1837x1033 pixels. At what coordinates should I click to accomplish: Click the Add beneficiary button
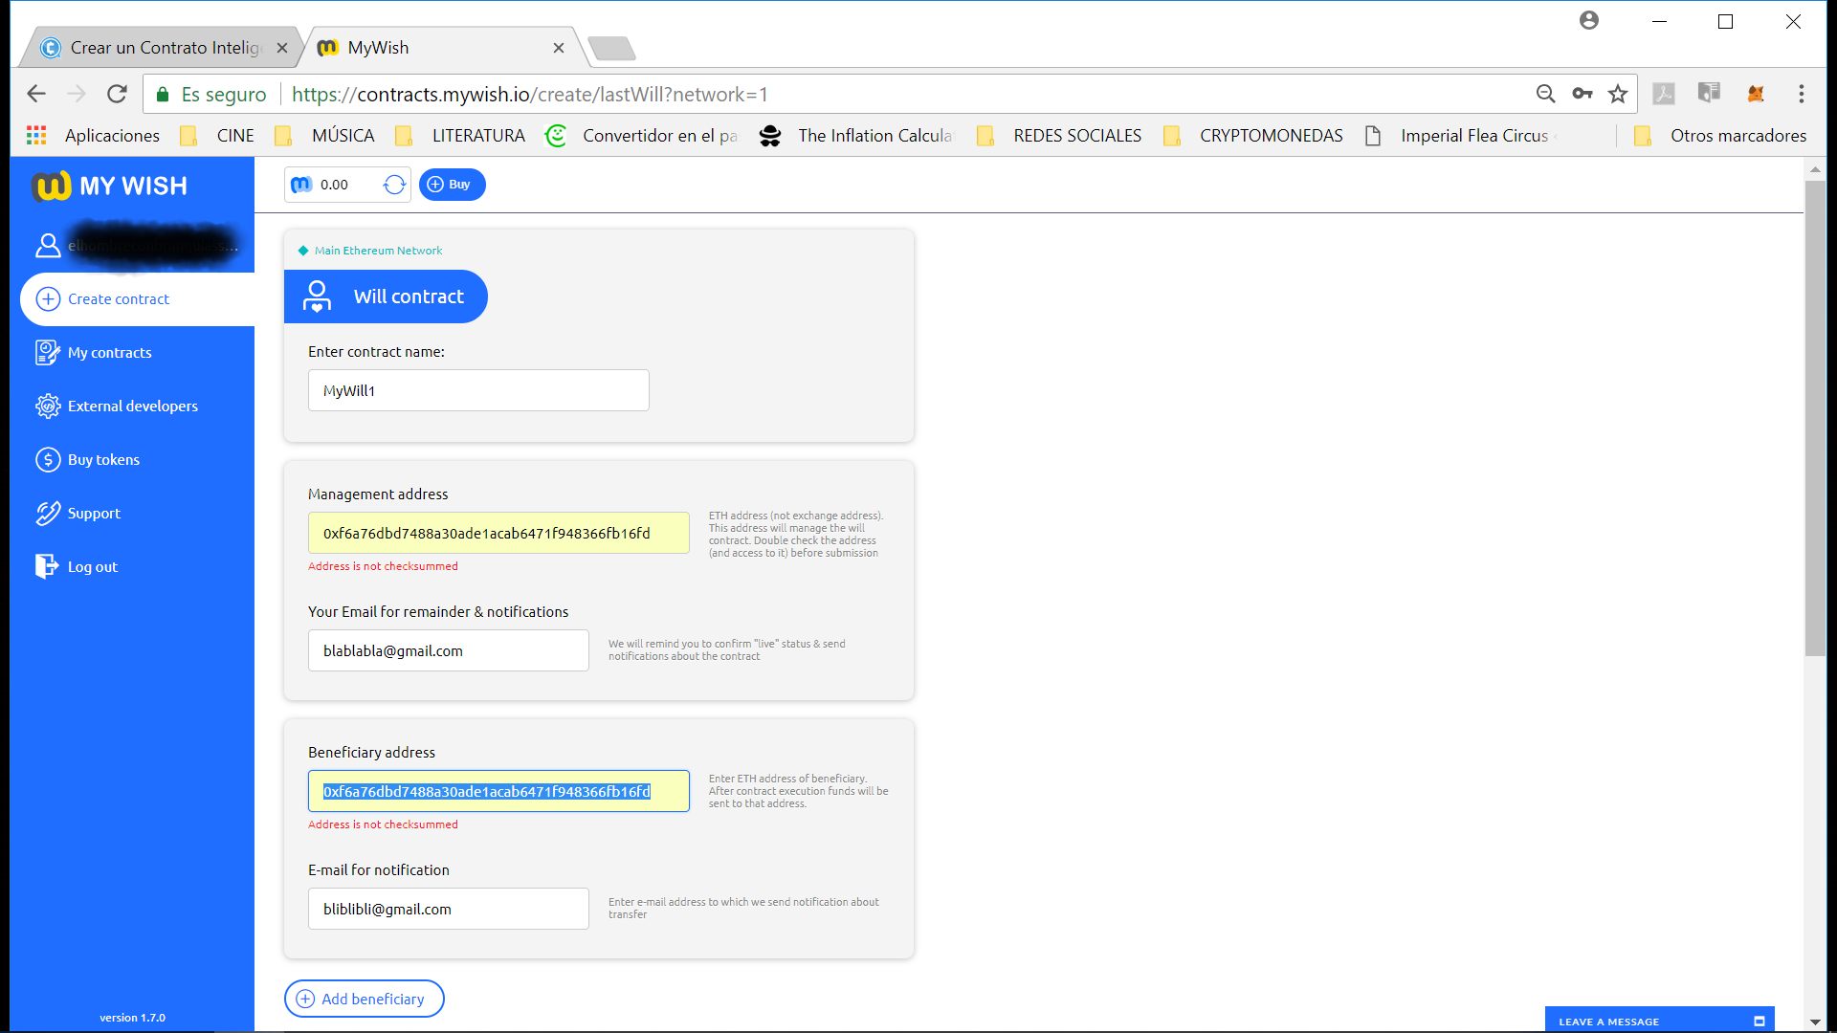(x=364, y=999)
